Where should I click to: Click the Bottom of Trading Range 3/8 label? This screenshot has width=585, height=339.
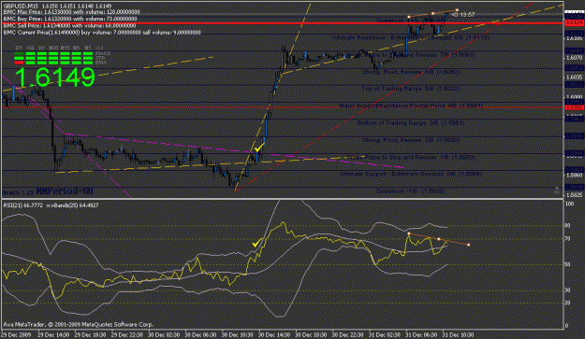[x=411, y=122]
